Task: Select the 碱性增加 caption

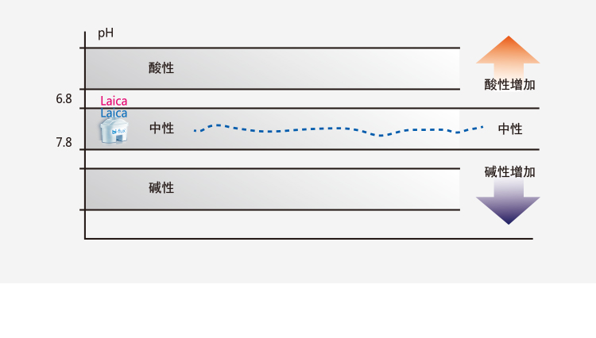Action: (x=509, y=171)
